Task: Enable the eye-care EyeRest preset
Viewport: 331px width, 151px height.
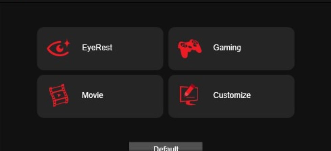Action: point(100,48)
